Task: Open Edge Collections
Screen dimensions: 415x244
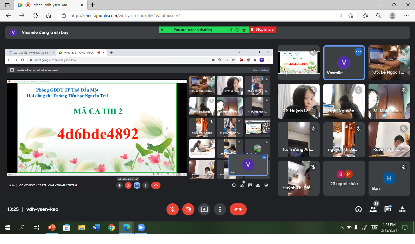Action: pos(379,16)
